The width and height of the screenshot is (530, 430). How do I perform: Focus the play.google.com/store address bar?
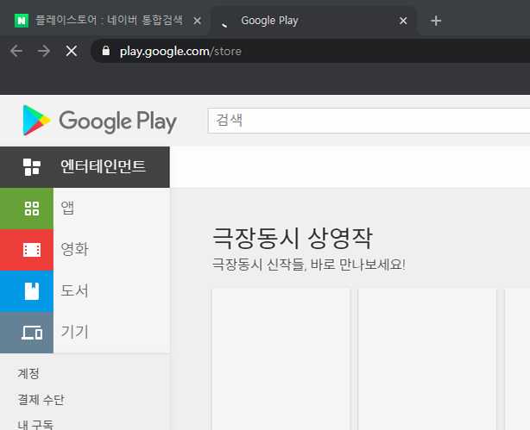point(310,51)
